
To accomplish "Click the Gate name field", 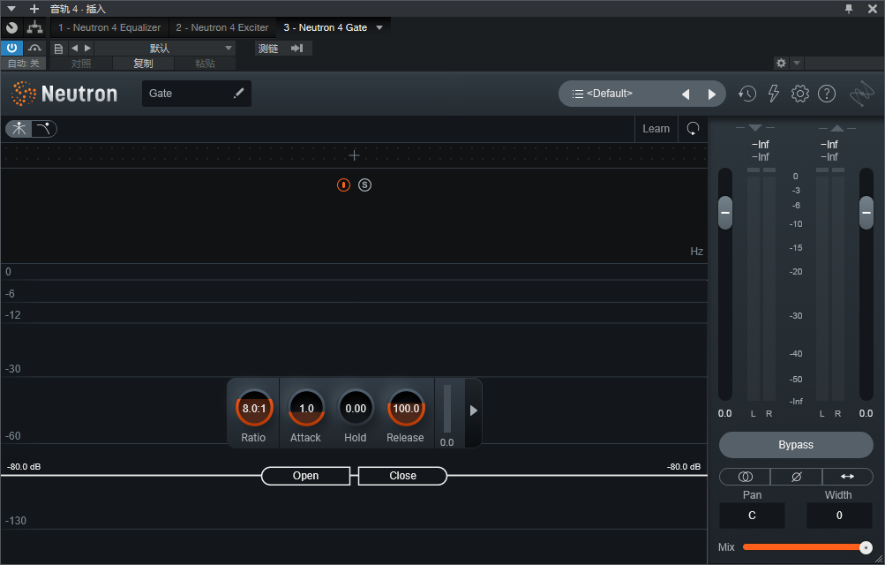I will (197, 93).
